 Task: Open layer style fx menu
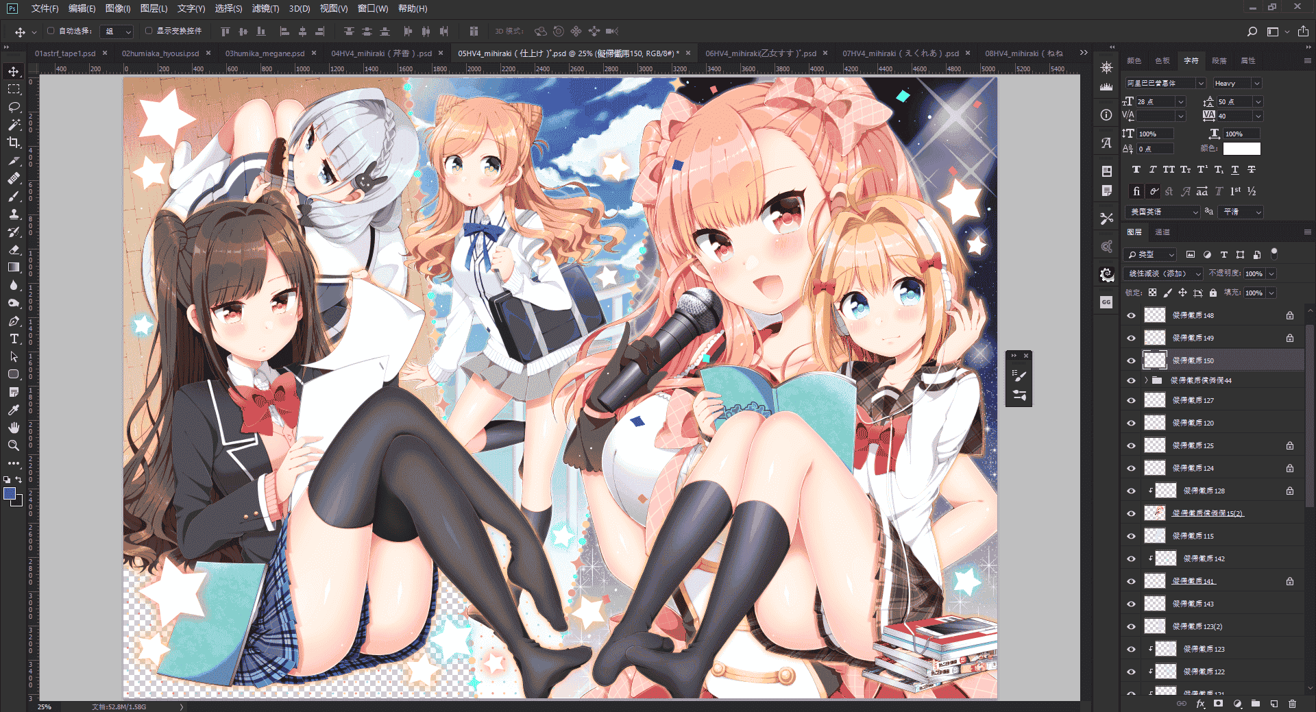tap(1200, 704)
